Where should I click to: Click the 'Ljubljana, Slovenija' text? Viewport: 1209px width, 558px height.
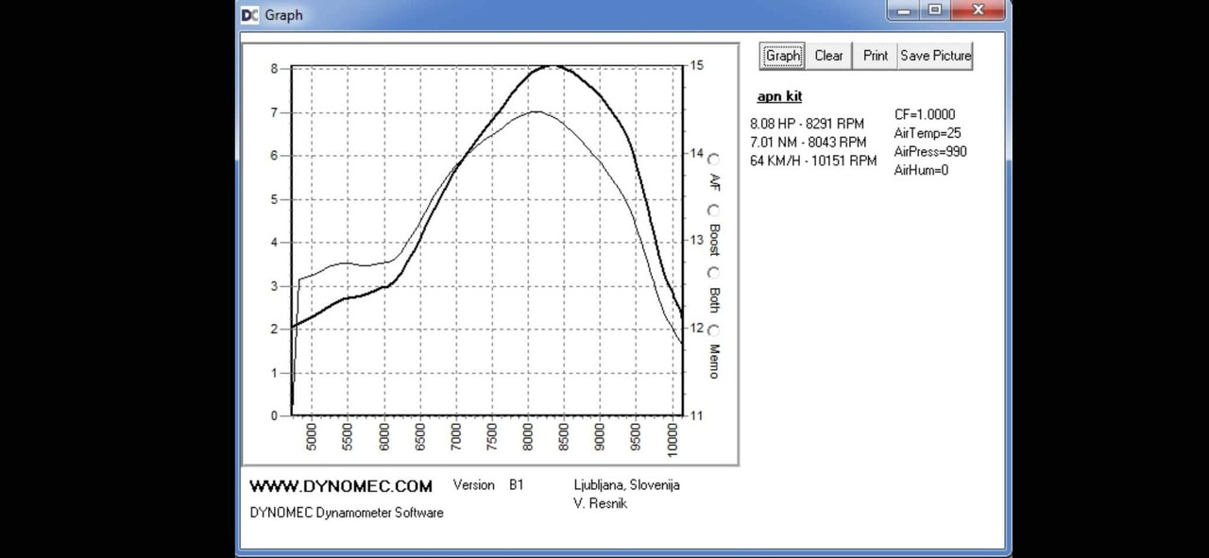626,485
